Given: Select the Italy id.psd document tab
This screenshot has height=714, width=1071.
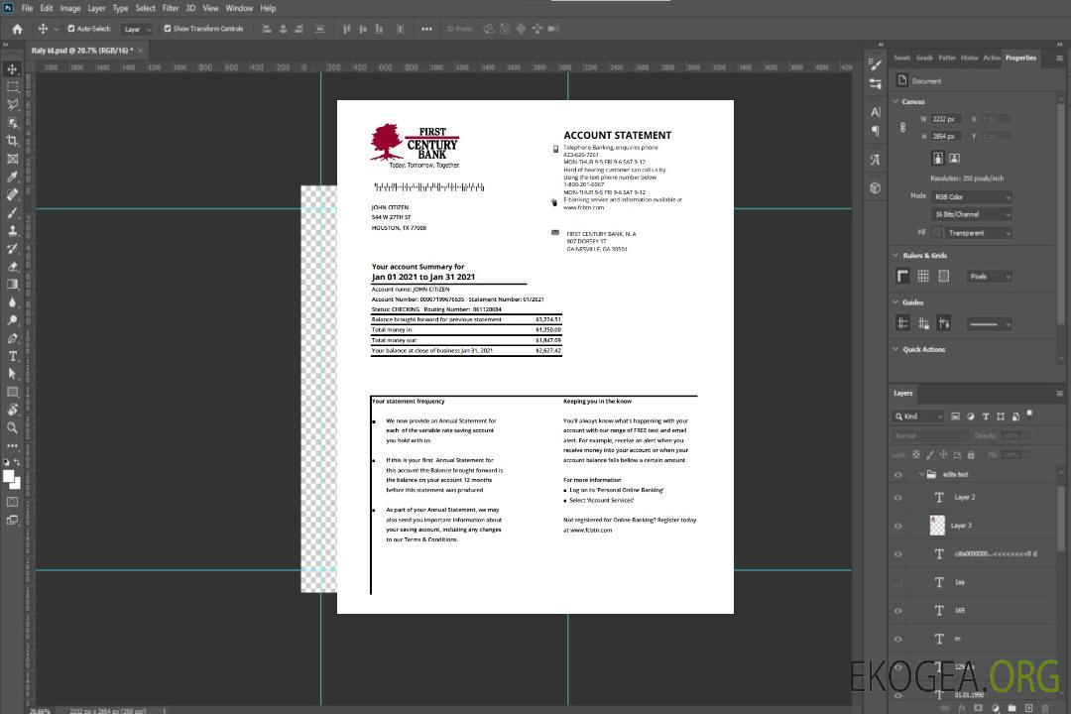Looking at the screenshot, I should (x=82, y=51).
